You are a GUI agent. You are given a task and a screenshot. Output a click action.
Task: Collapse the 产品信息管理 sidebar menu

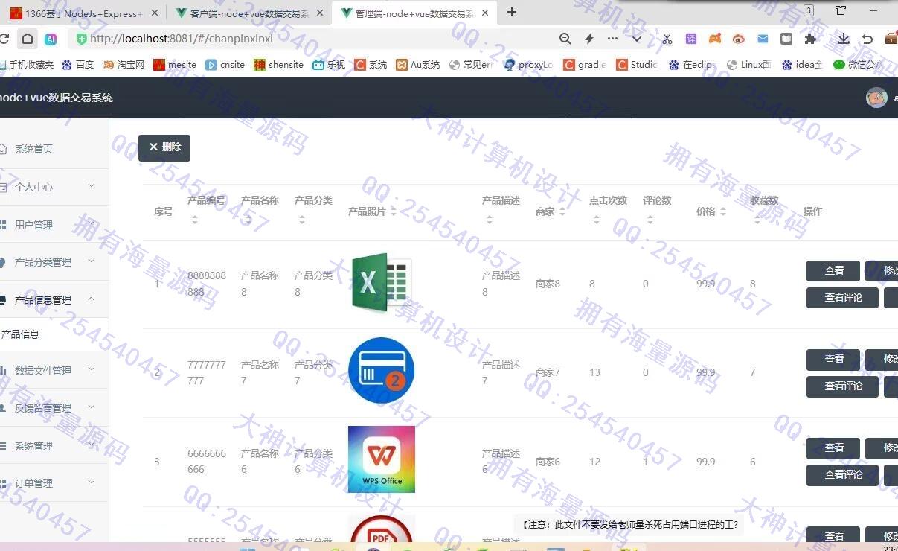click(x=54, y=299)
